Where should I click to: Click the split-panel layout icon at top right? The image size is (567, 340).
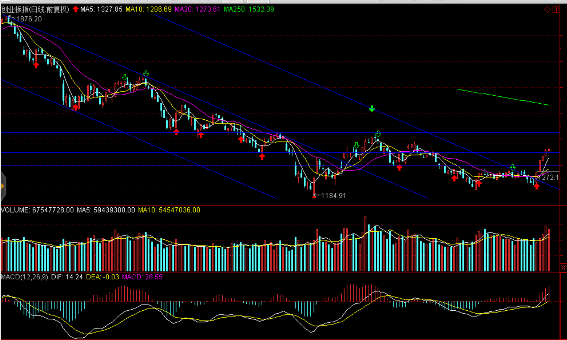pyautogui.click(x=556, y=10)
